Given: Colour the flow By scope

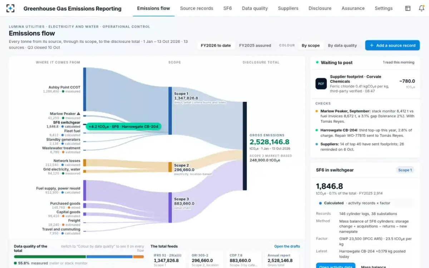Looking at the screenshot, I should click(x=311, y=45).
